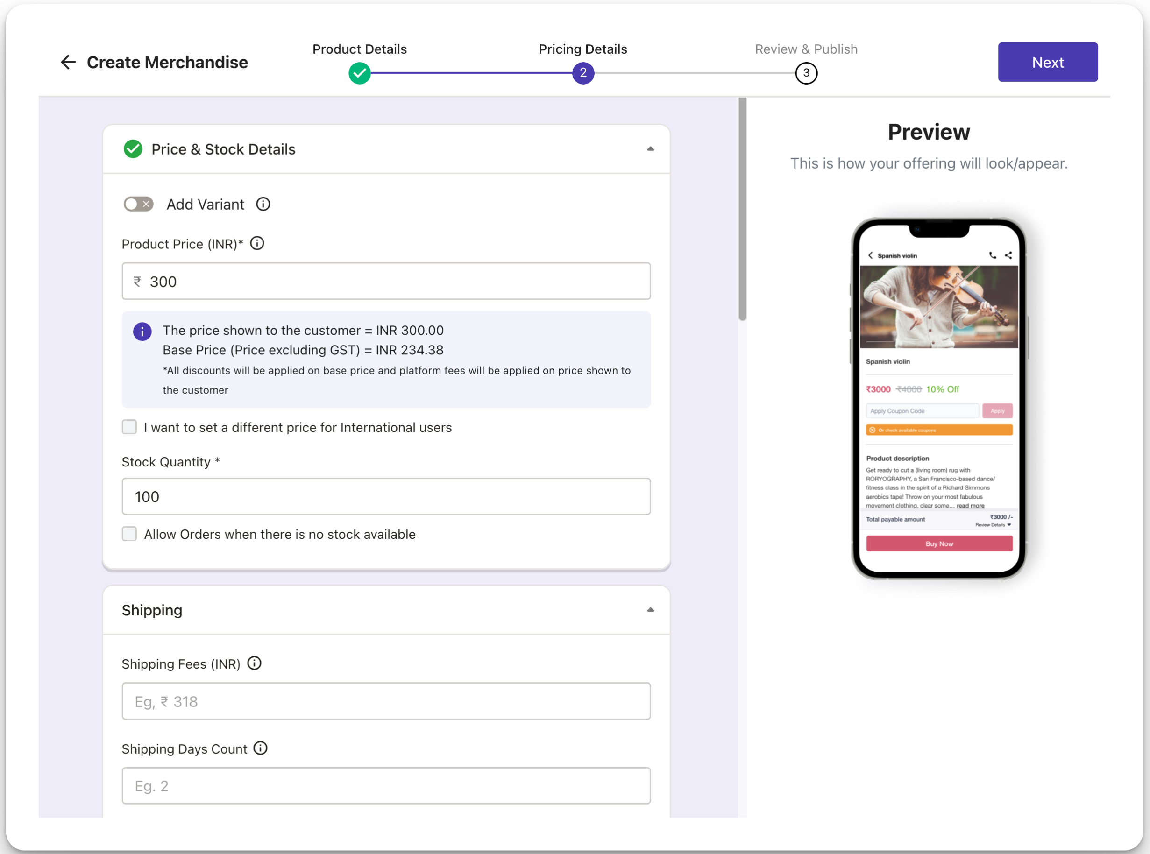Click the back arrow beside Create Merchandise
1150x854 pixels.
tap(68, 63)
